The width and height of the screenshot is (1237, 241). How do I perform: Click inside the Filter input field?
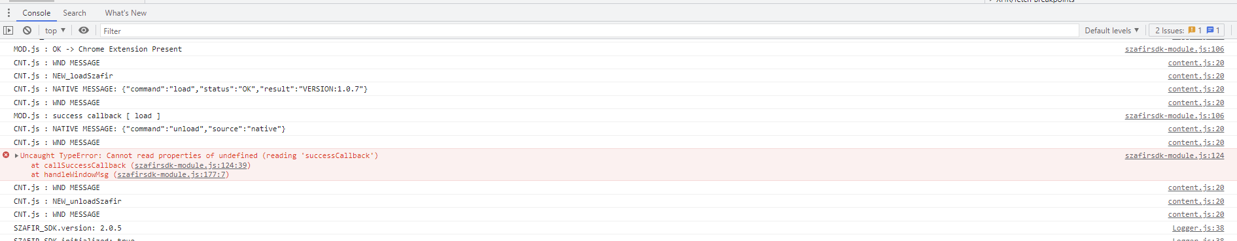pos(589,31)
